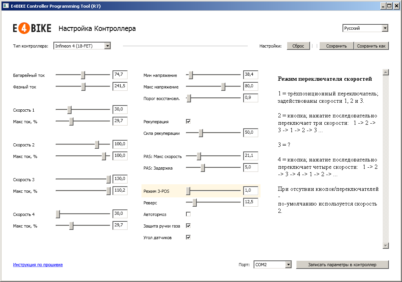This screenshot has width=402, height=282.
Task: Click the Сохранить button
Action: tap(336, 46)
